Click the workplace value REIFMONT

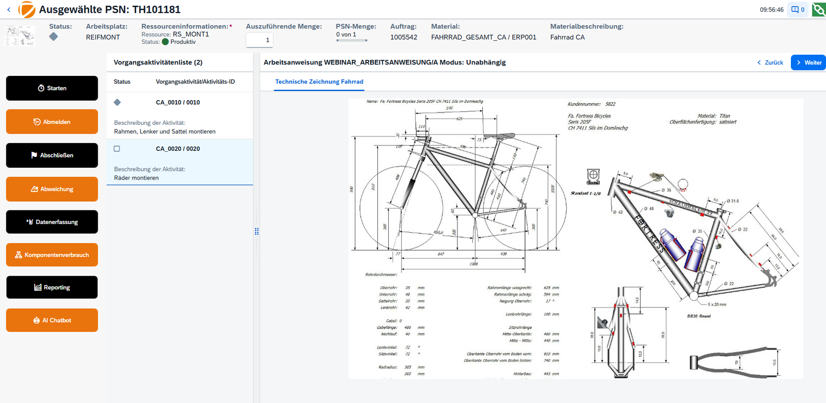[103, 37]
